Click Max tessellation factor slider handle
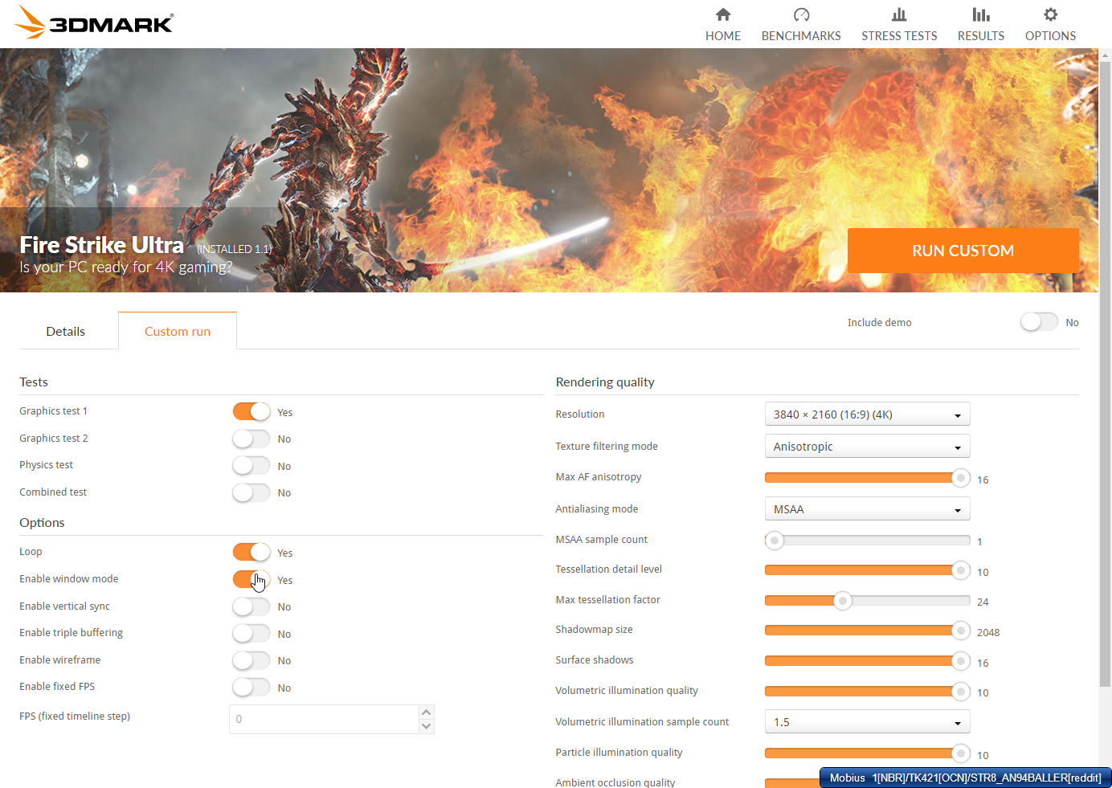Image resolution: width=1112 pixels, height=788 pixels. [842, 600]
